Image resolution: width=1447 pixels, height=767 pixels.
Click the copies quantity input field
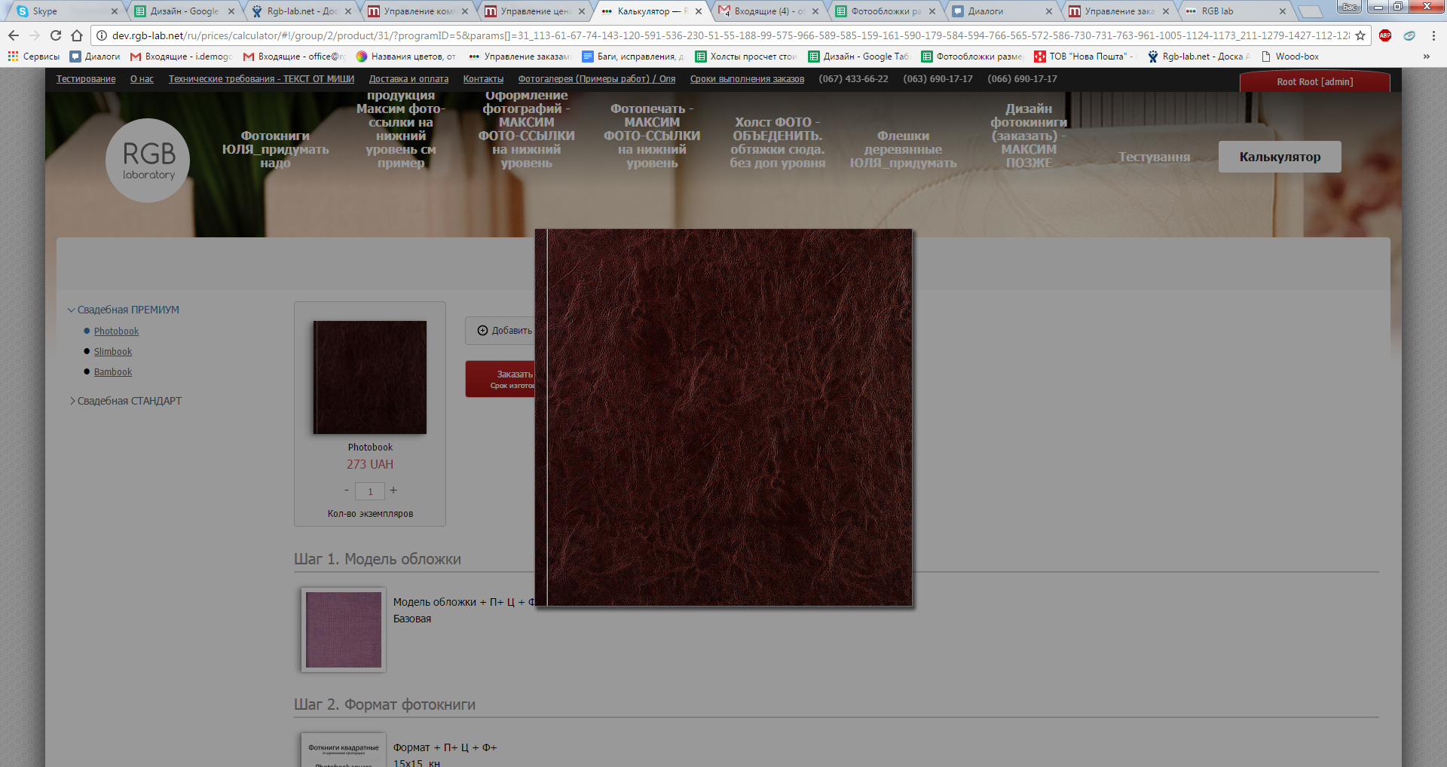click(370, 491)
